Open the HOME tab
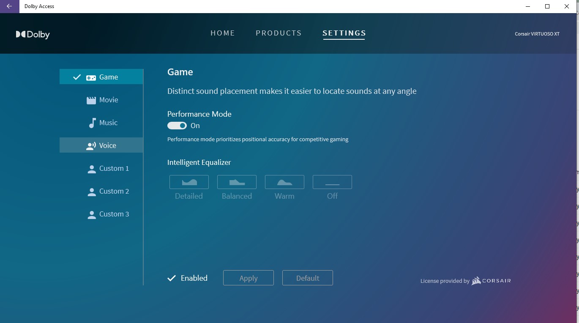The image size is (579, 323). tap(223, 33)
